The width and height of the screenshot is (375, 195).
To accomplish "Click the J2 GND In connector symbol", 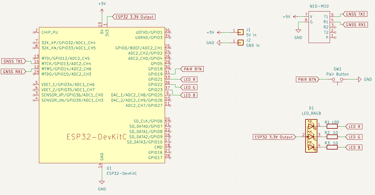I will [240, 43].
